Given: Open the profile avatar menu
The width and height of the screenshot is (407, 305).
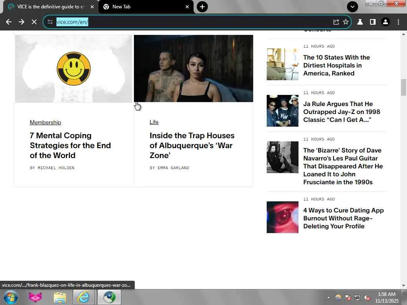Looking at the screenshot, I should point(386,22).
